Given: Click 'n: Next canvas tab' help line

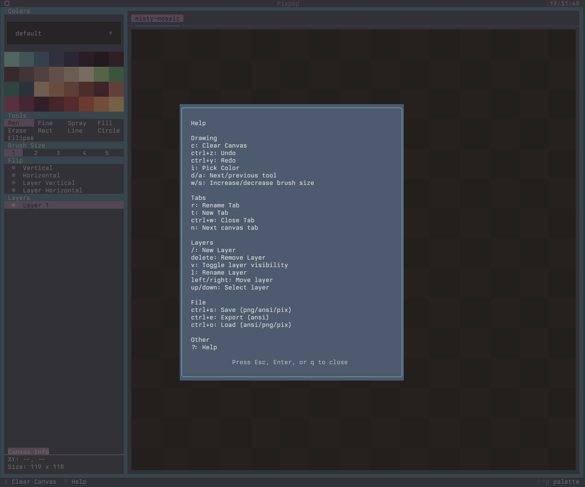Looking at the screenshot, I should (225, 228).
